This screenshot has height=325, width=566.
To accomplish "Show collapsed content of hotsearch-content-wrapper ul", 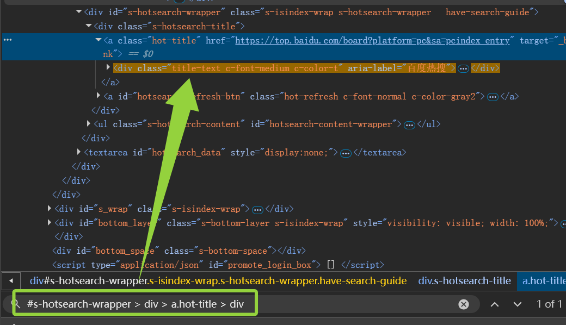I will [x=409, y=125].
